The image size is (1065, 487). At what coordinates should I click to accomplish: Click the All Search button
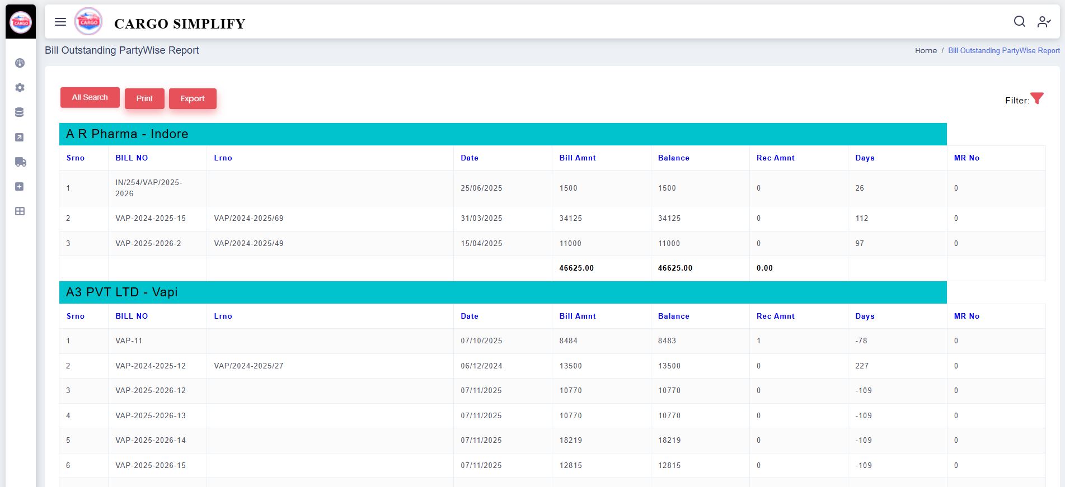coord(90,97)
